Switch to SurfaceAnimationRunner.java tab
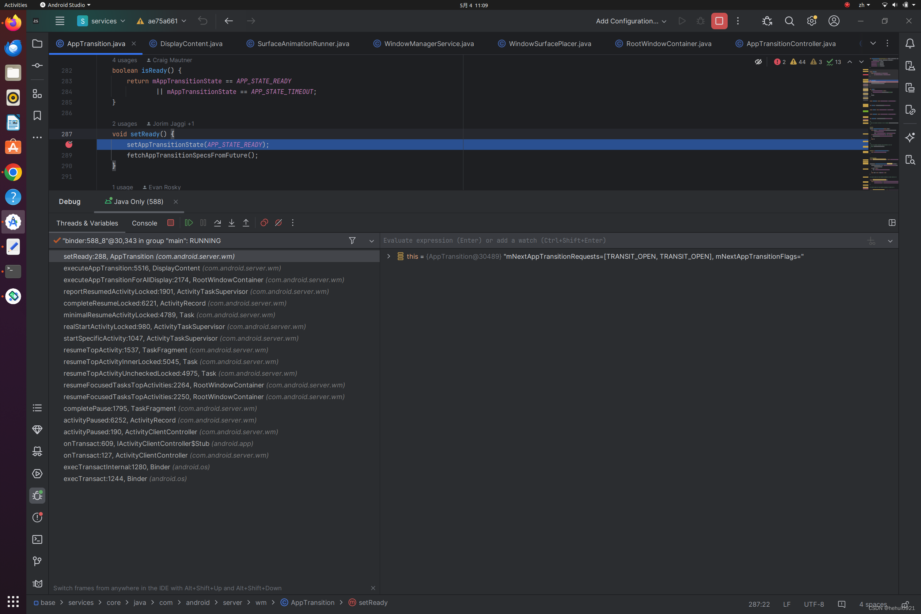This screenshot has height=614, width=921. click(298, 43)
